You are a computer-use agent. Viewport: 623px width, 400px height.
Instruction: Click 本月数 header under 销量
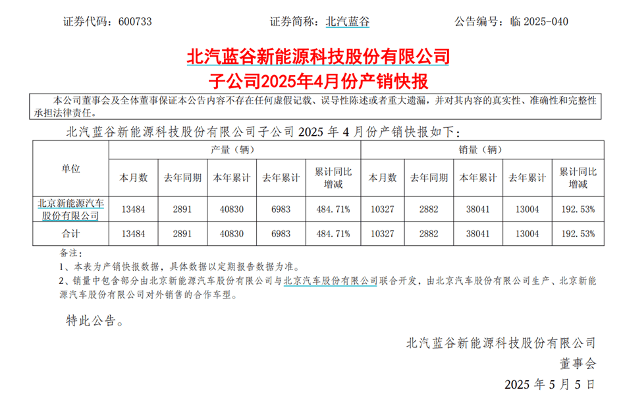(383, 178)
